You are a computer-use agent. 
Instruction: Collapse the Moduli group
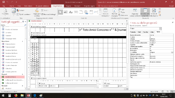[22, 86]
